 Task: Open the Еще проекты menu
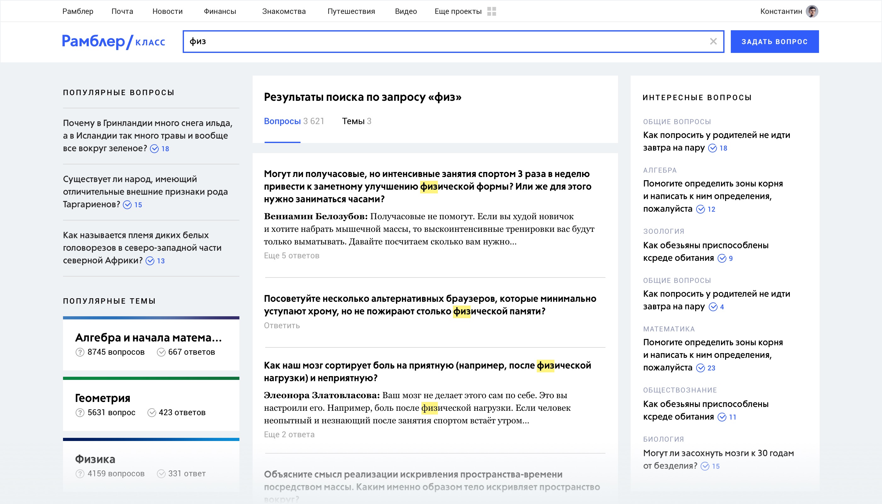pyautogui.click(x=458, y=11)
